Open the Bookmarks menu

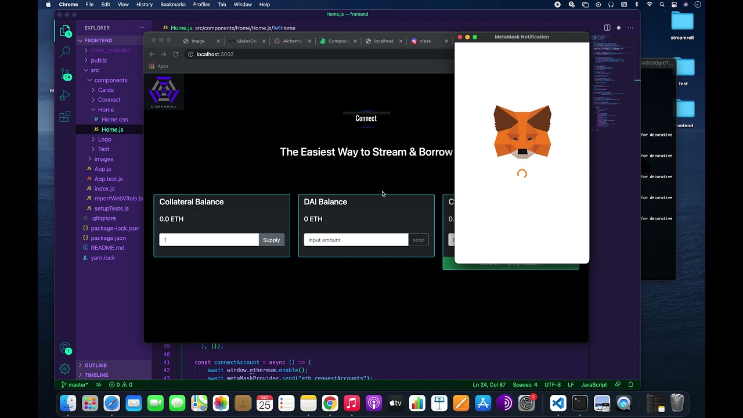click(x=173, y=4)
